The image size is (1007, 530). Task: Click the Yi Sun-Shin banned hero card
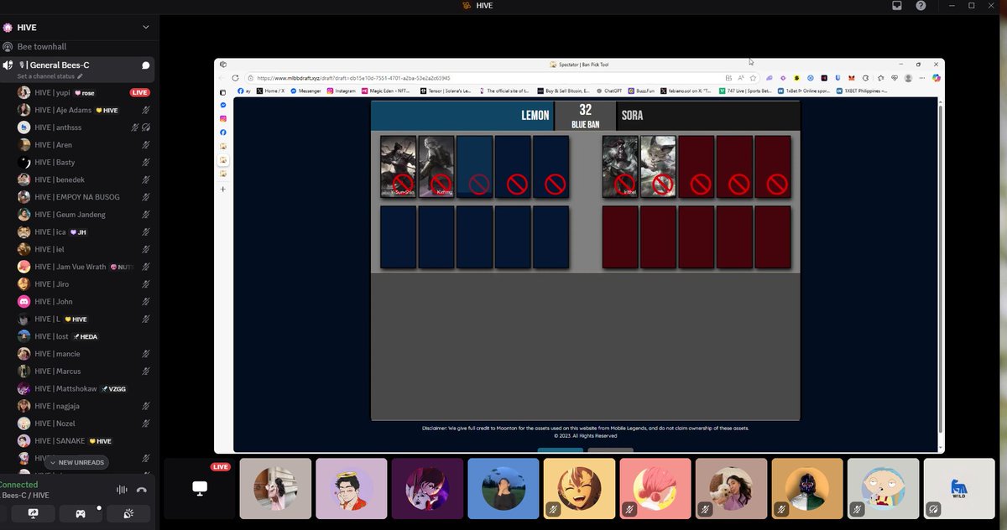coord(398,166)
